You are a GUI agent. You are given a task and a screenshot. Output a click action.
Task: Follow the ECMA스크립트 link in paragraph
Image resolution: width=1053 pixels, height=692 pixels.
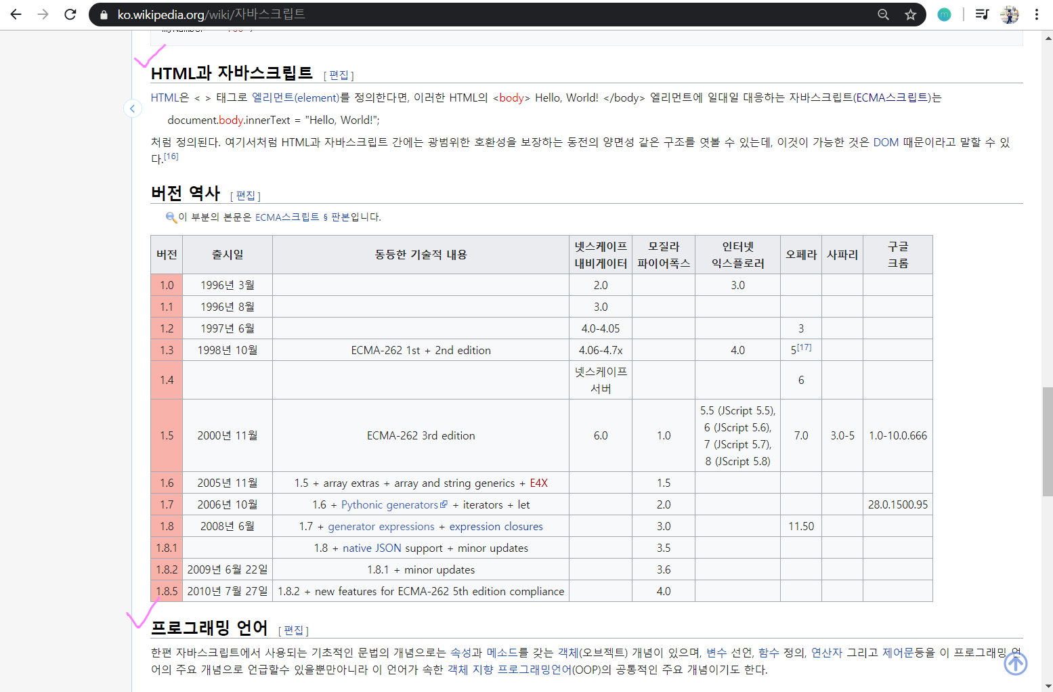click(893, 98)
